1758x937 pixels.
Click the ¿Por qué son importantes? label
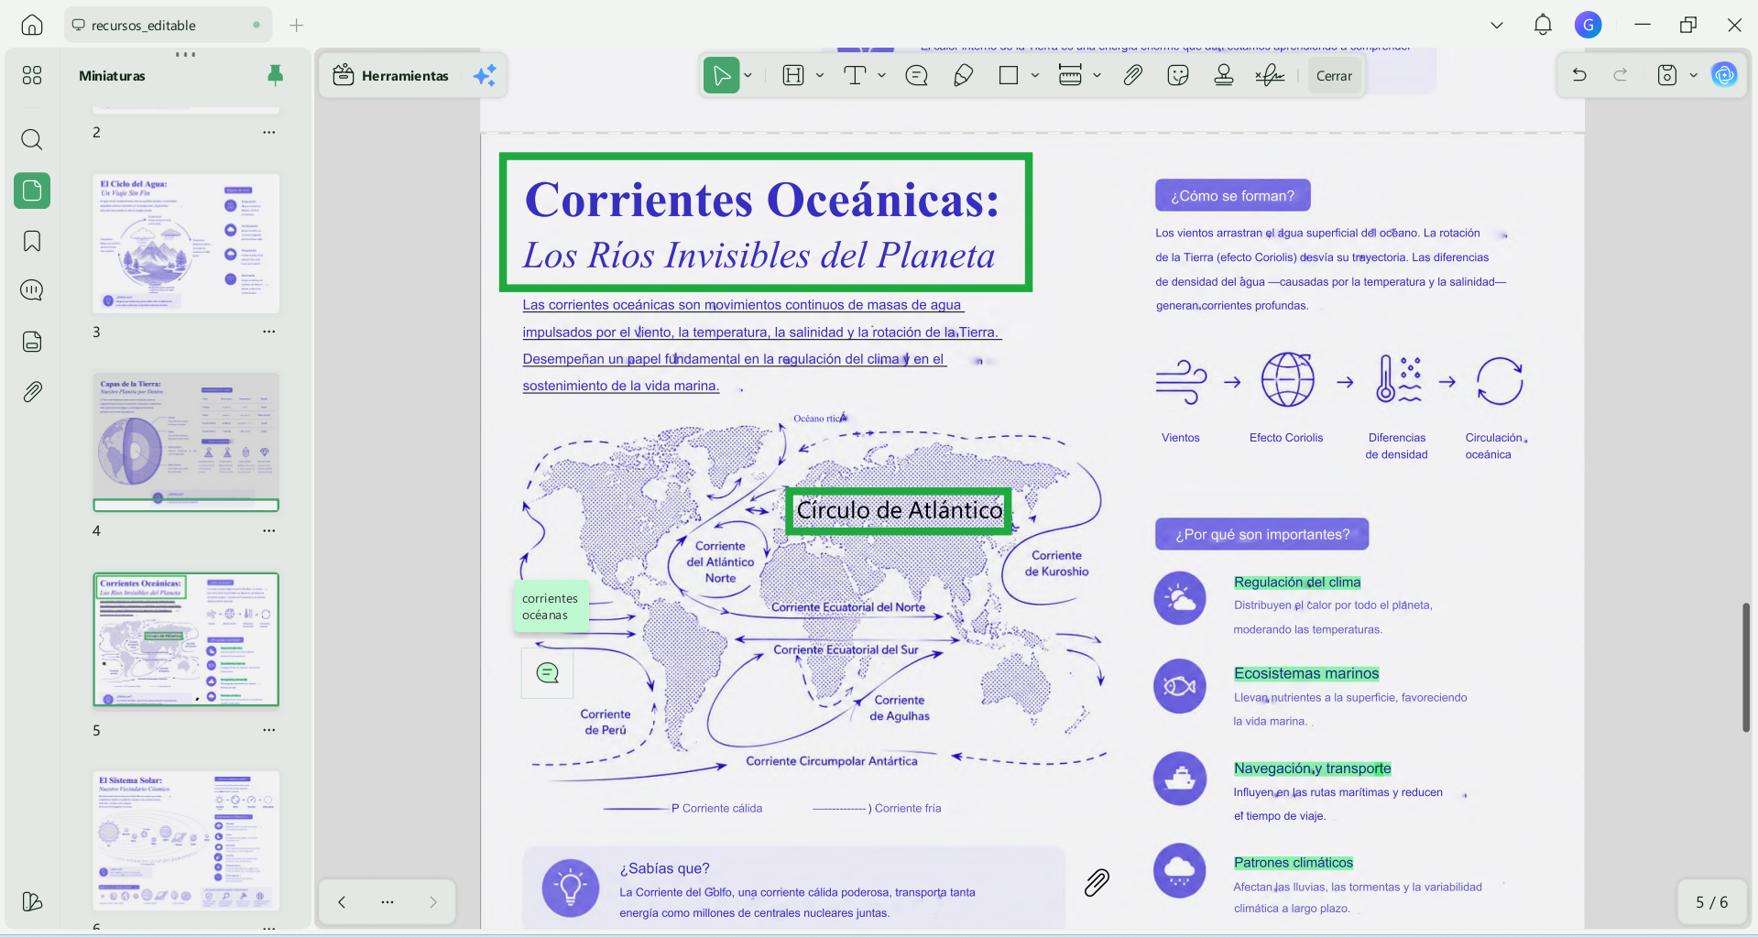pos(1262,534)
